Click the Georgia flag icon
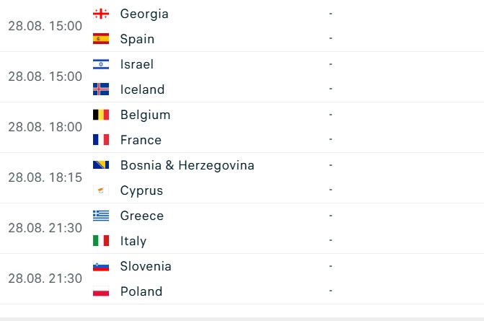The image size is (484, 321). pyautogui.click(x=101, y=14)
